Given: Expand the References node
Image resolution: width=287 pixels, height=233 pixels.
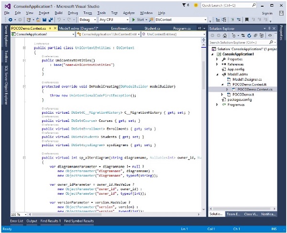Looking at the screenshot, I should pyautogui.click(x=217, y=64).
